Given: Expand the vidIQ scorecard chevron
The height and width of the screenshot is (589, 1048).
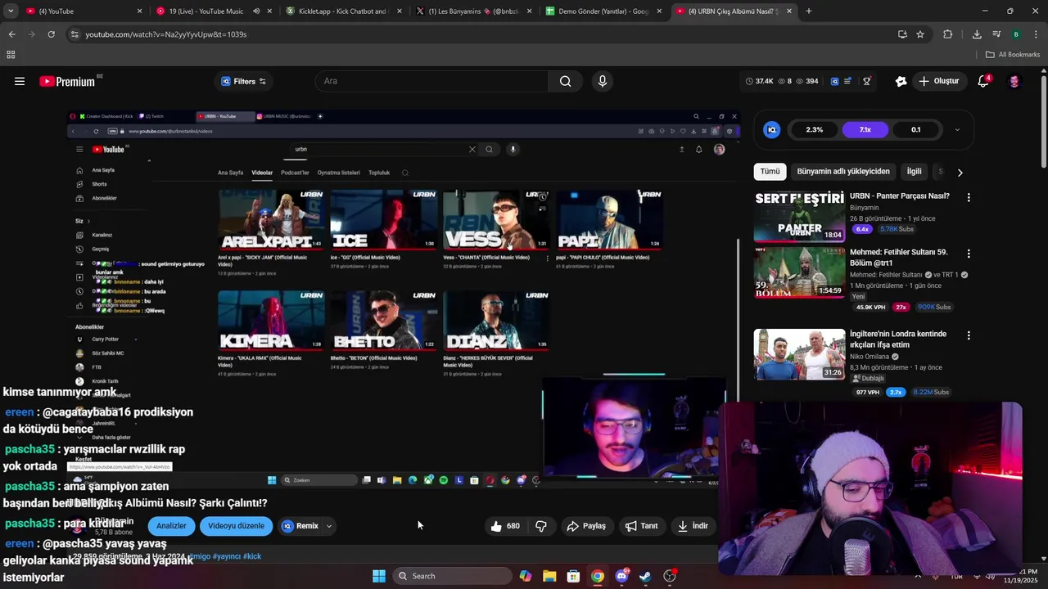Looking at the screenshot, I should (x=957, y=129).
